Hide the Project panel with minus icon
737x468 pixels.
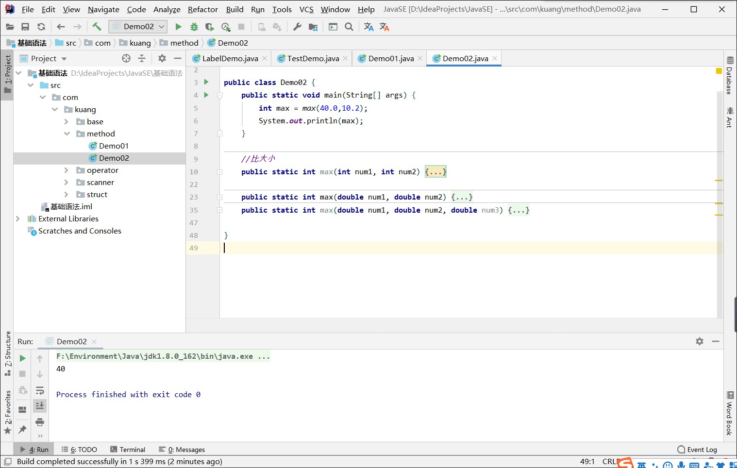pyautogui.click(x=178, y=58)
